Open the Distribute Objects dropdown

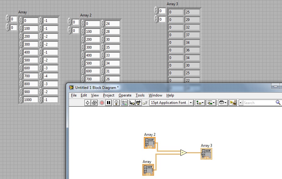click(211, 103)
